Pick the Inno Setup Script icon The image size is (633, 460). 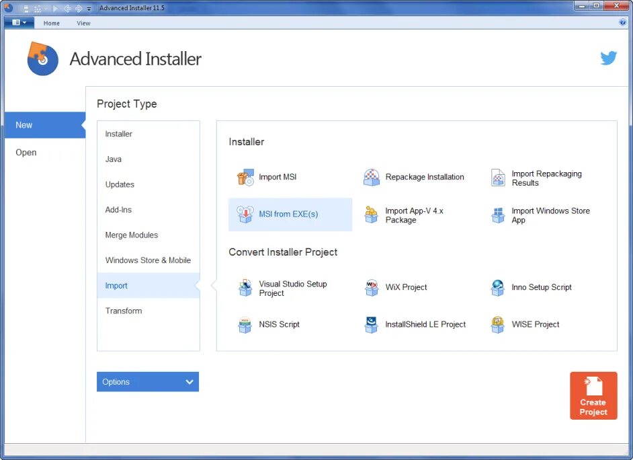[498, 288]
